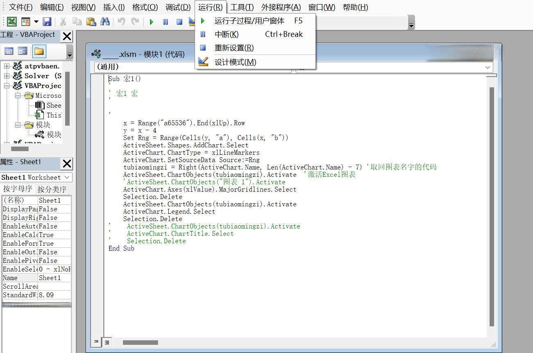Click the View Code icon in project panel
The image size is (533, 353).
point(9,51)
